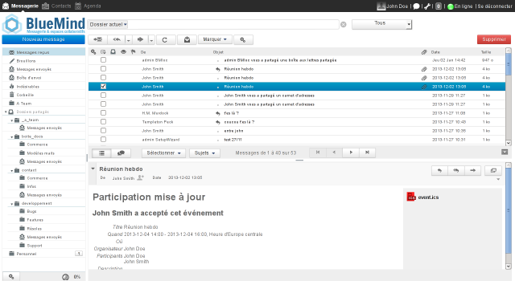Open the forward options dropdown arrow
This screenshot has height=289, width=515.
click(151, 39)
